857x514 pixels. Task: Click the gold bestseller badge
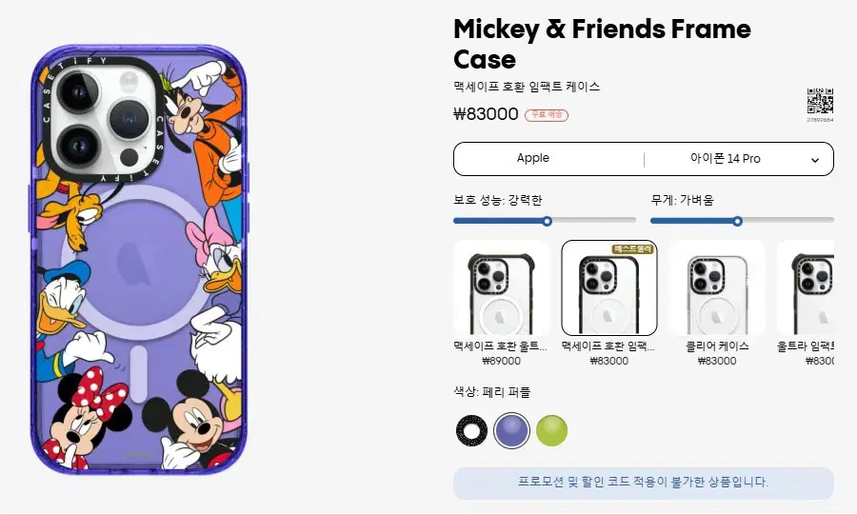633,249
